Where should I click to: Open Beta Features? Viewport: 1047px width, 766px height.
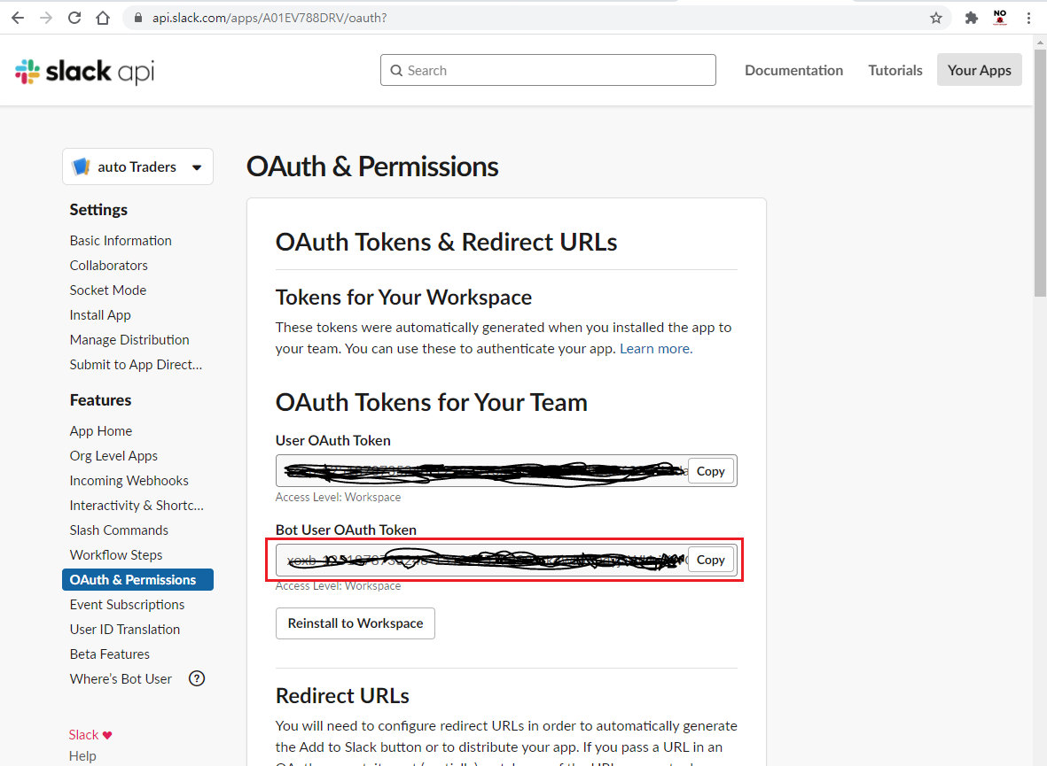point(110,654)
